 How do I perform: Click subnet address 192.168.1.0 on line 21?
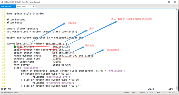click(25, 44)
